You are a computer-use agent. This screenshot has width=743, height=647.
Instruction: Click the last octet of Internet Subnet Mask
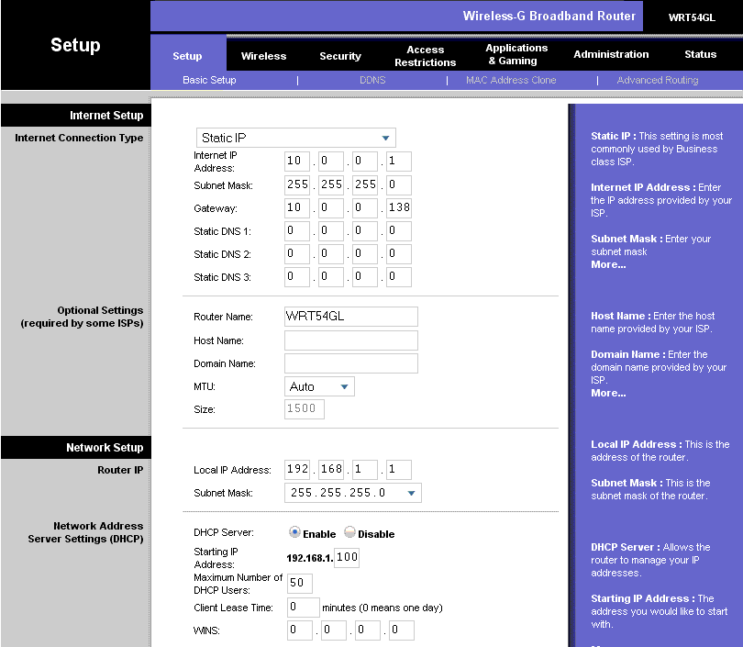[398, 184]
